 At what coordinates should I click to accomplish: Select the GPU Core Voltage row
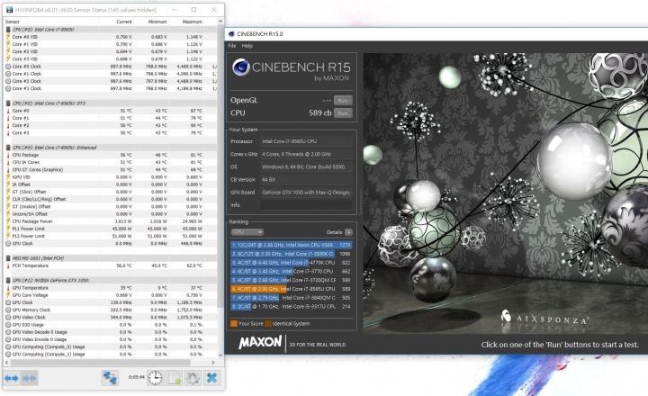(x=111, y=295)
